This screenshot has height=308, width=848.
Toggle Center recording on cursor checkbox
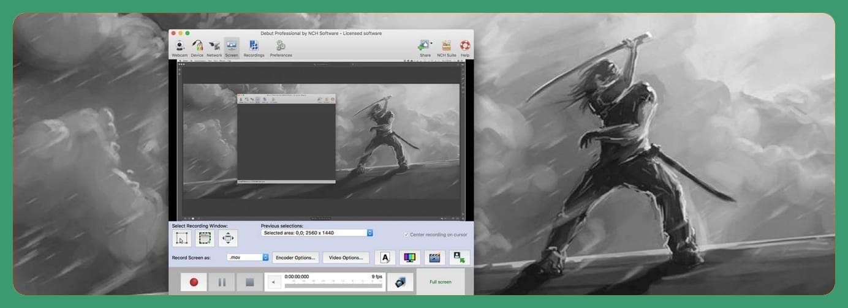point(406,235)
